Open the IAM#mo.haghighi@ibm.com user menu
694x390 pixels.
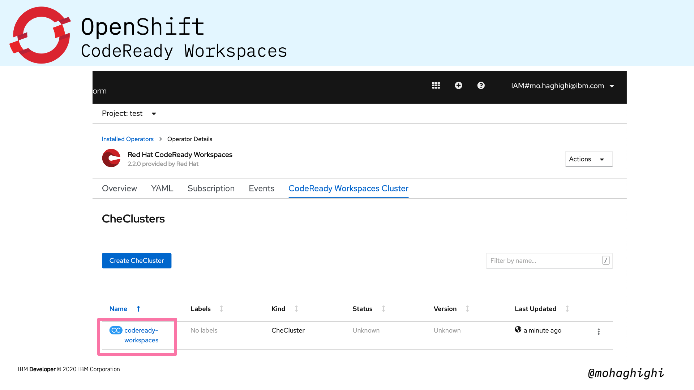(562, 86)
